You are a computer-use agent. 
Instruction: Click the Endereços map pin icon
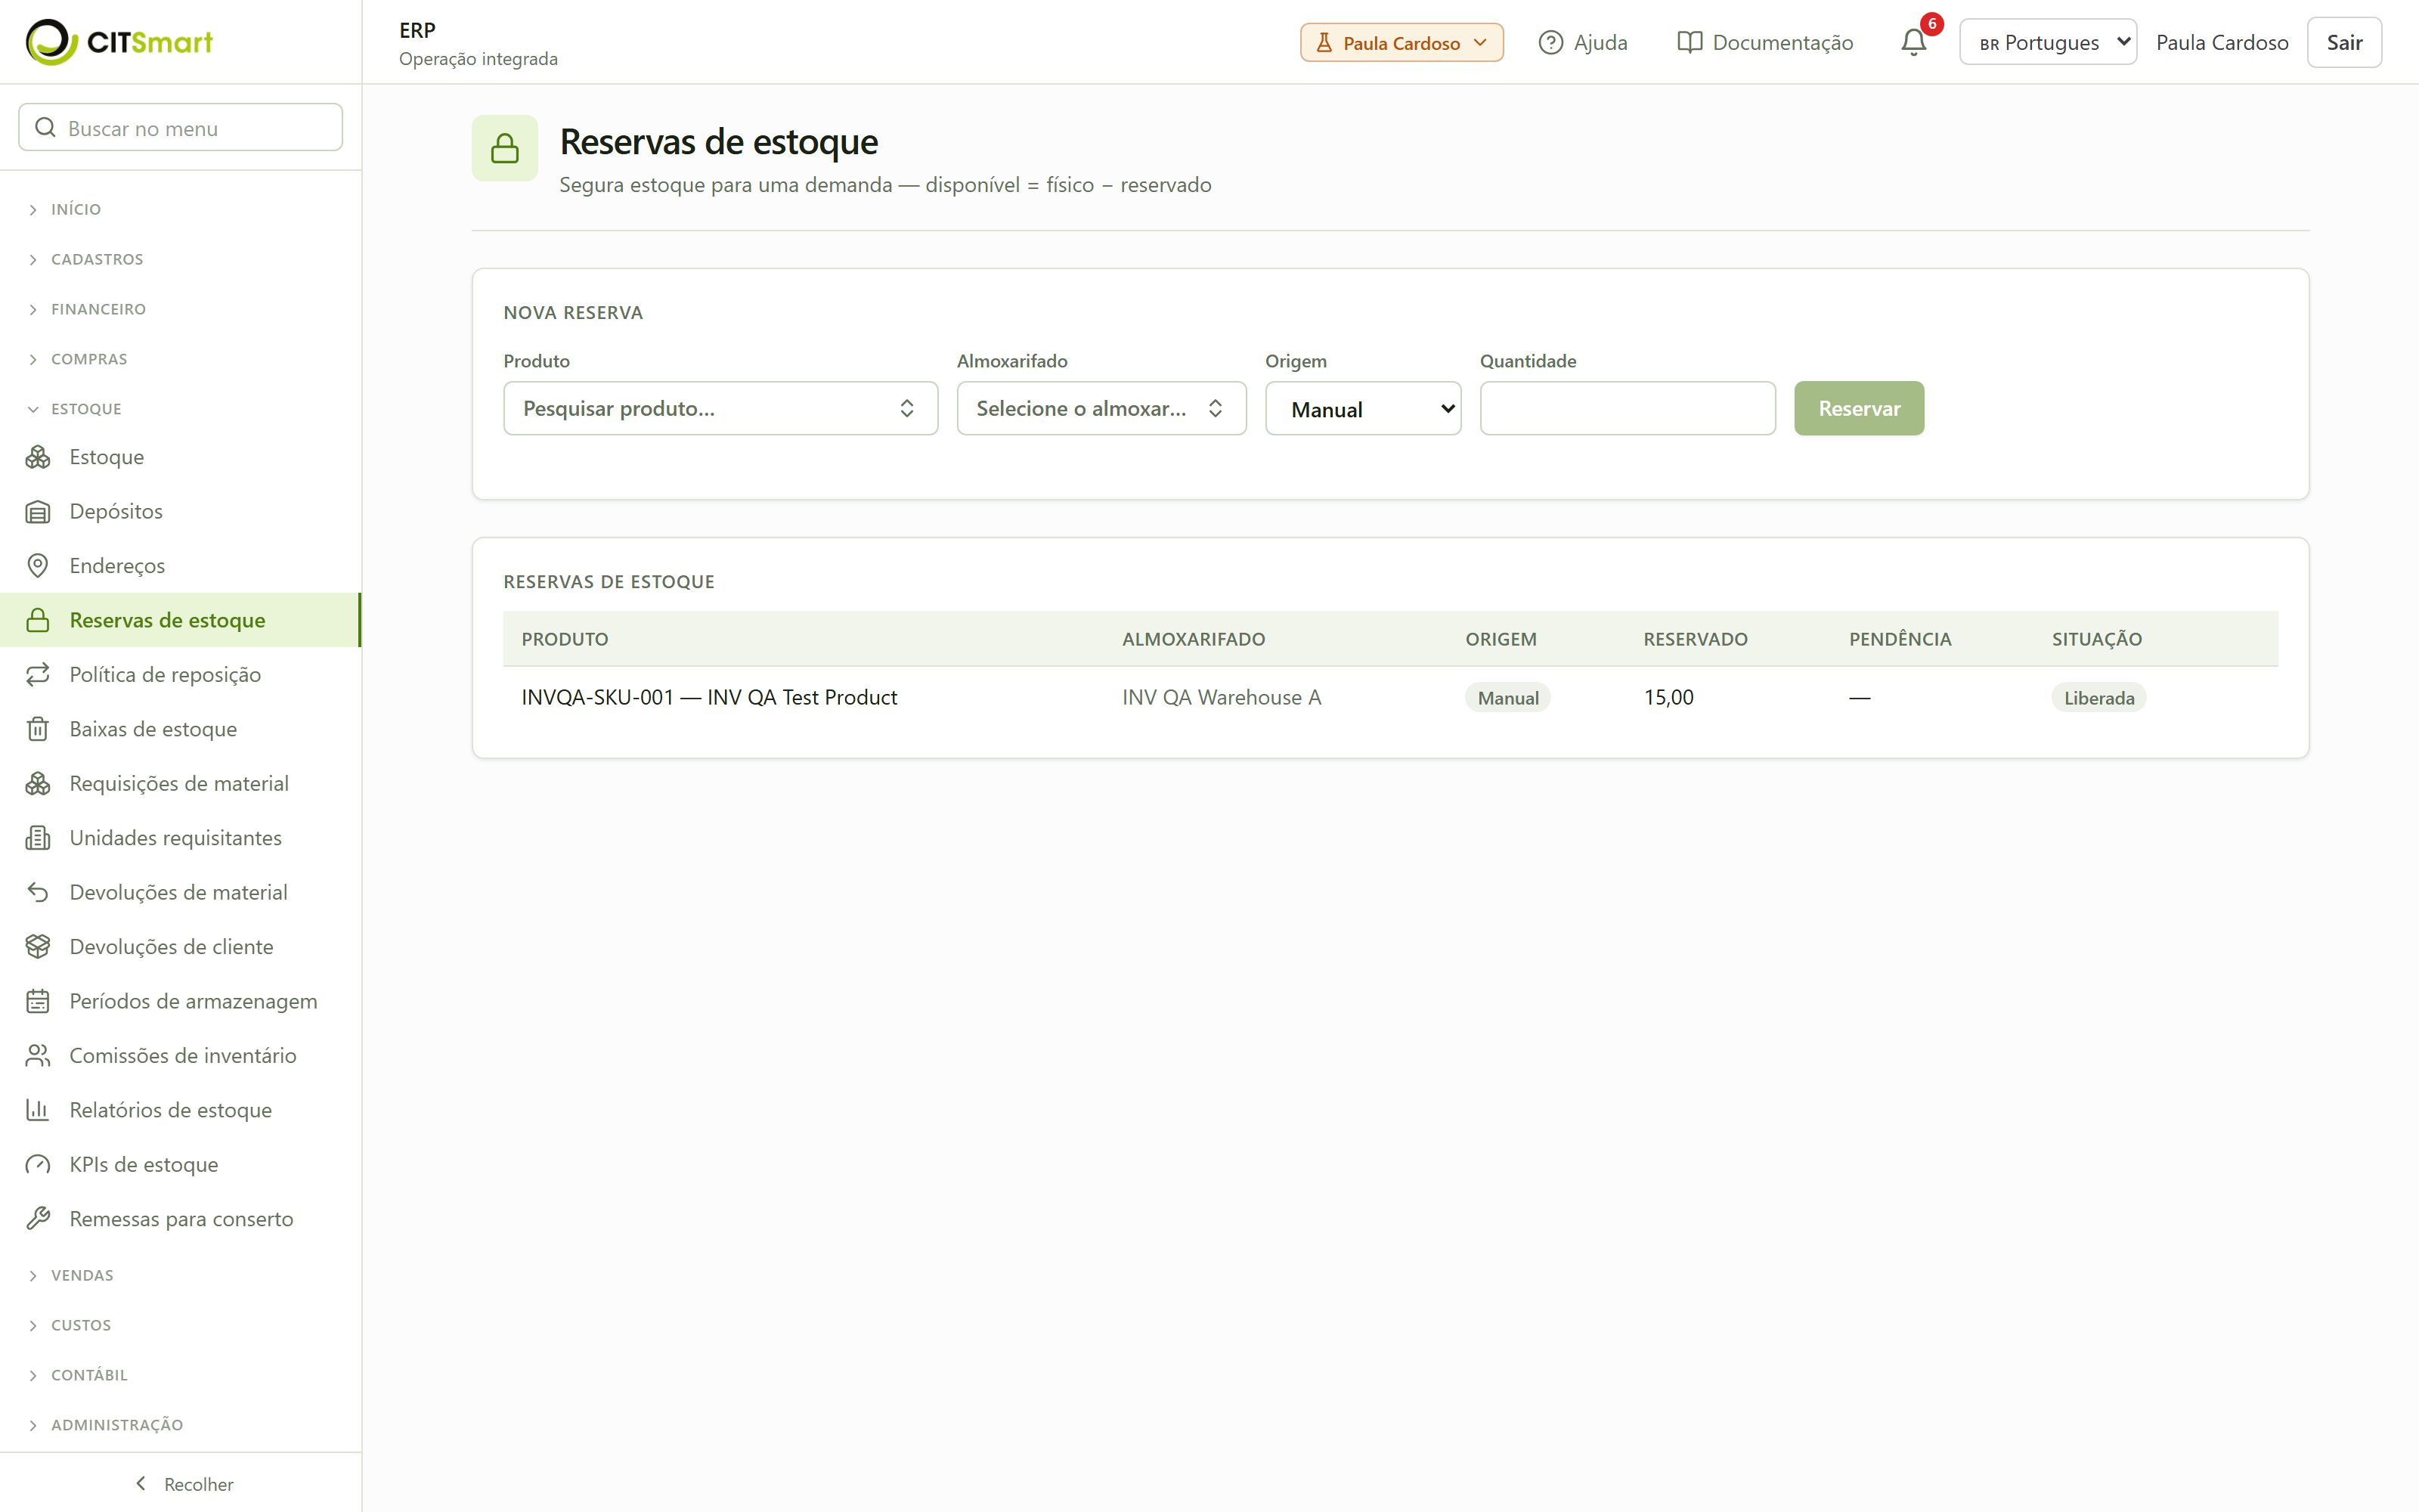coord(38,566)
